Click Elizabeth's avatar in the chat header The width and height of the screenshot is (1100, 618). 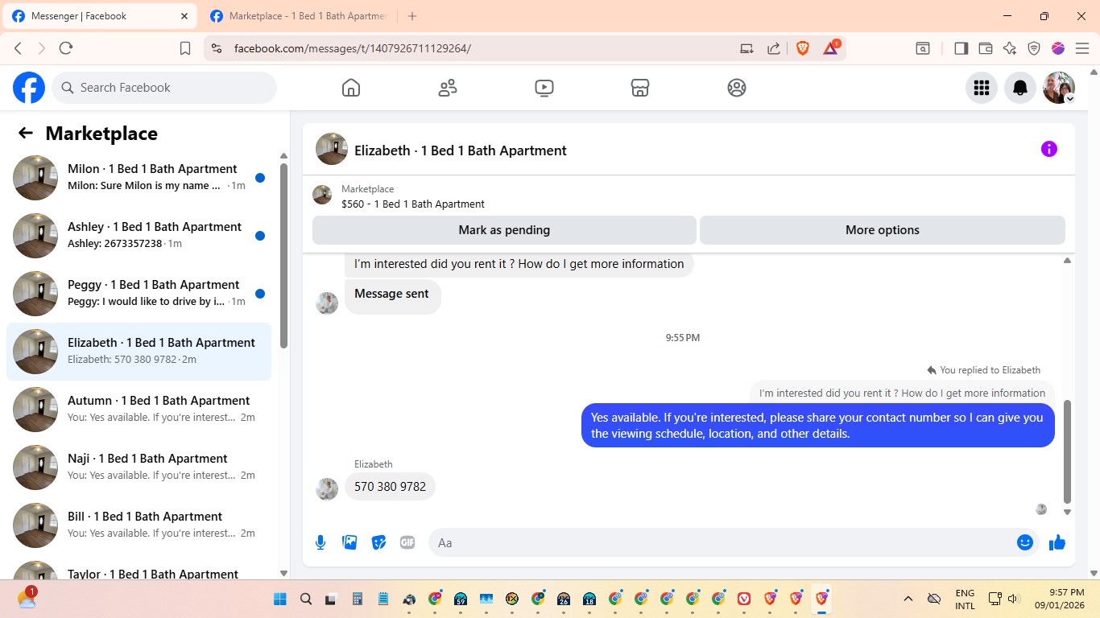tap(332, 149)
